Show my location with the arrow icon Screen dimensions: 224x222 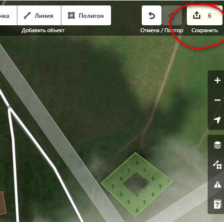click(218, 120)
